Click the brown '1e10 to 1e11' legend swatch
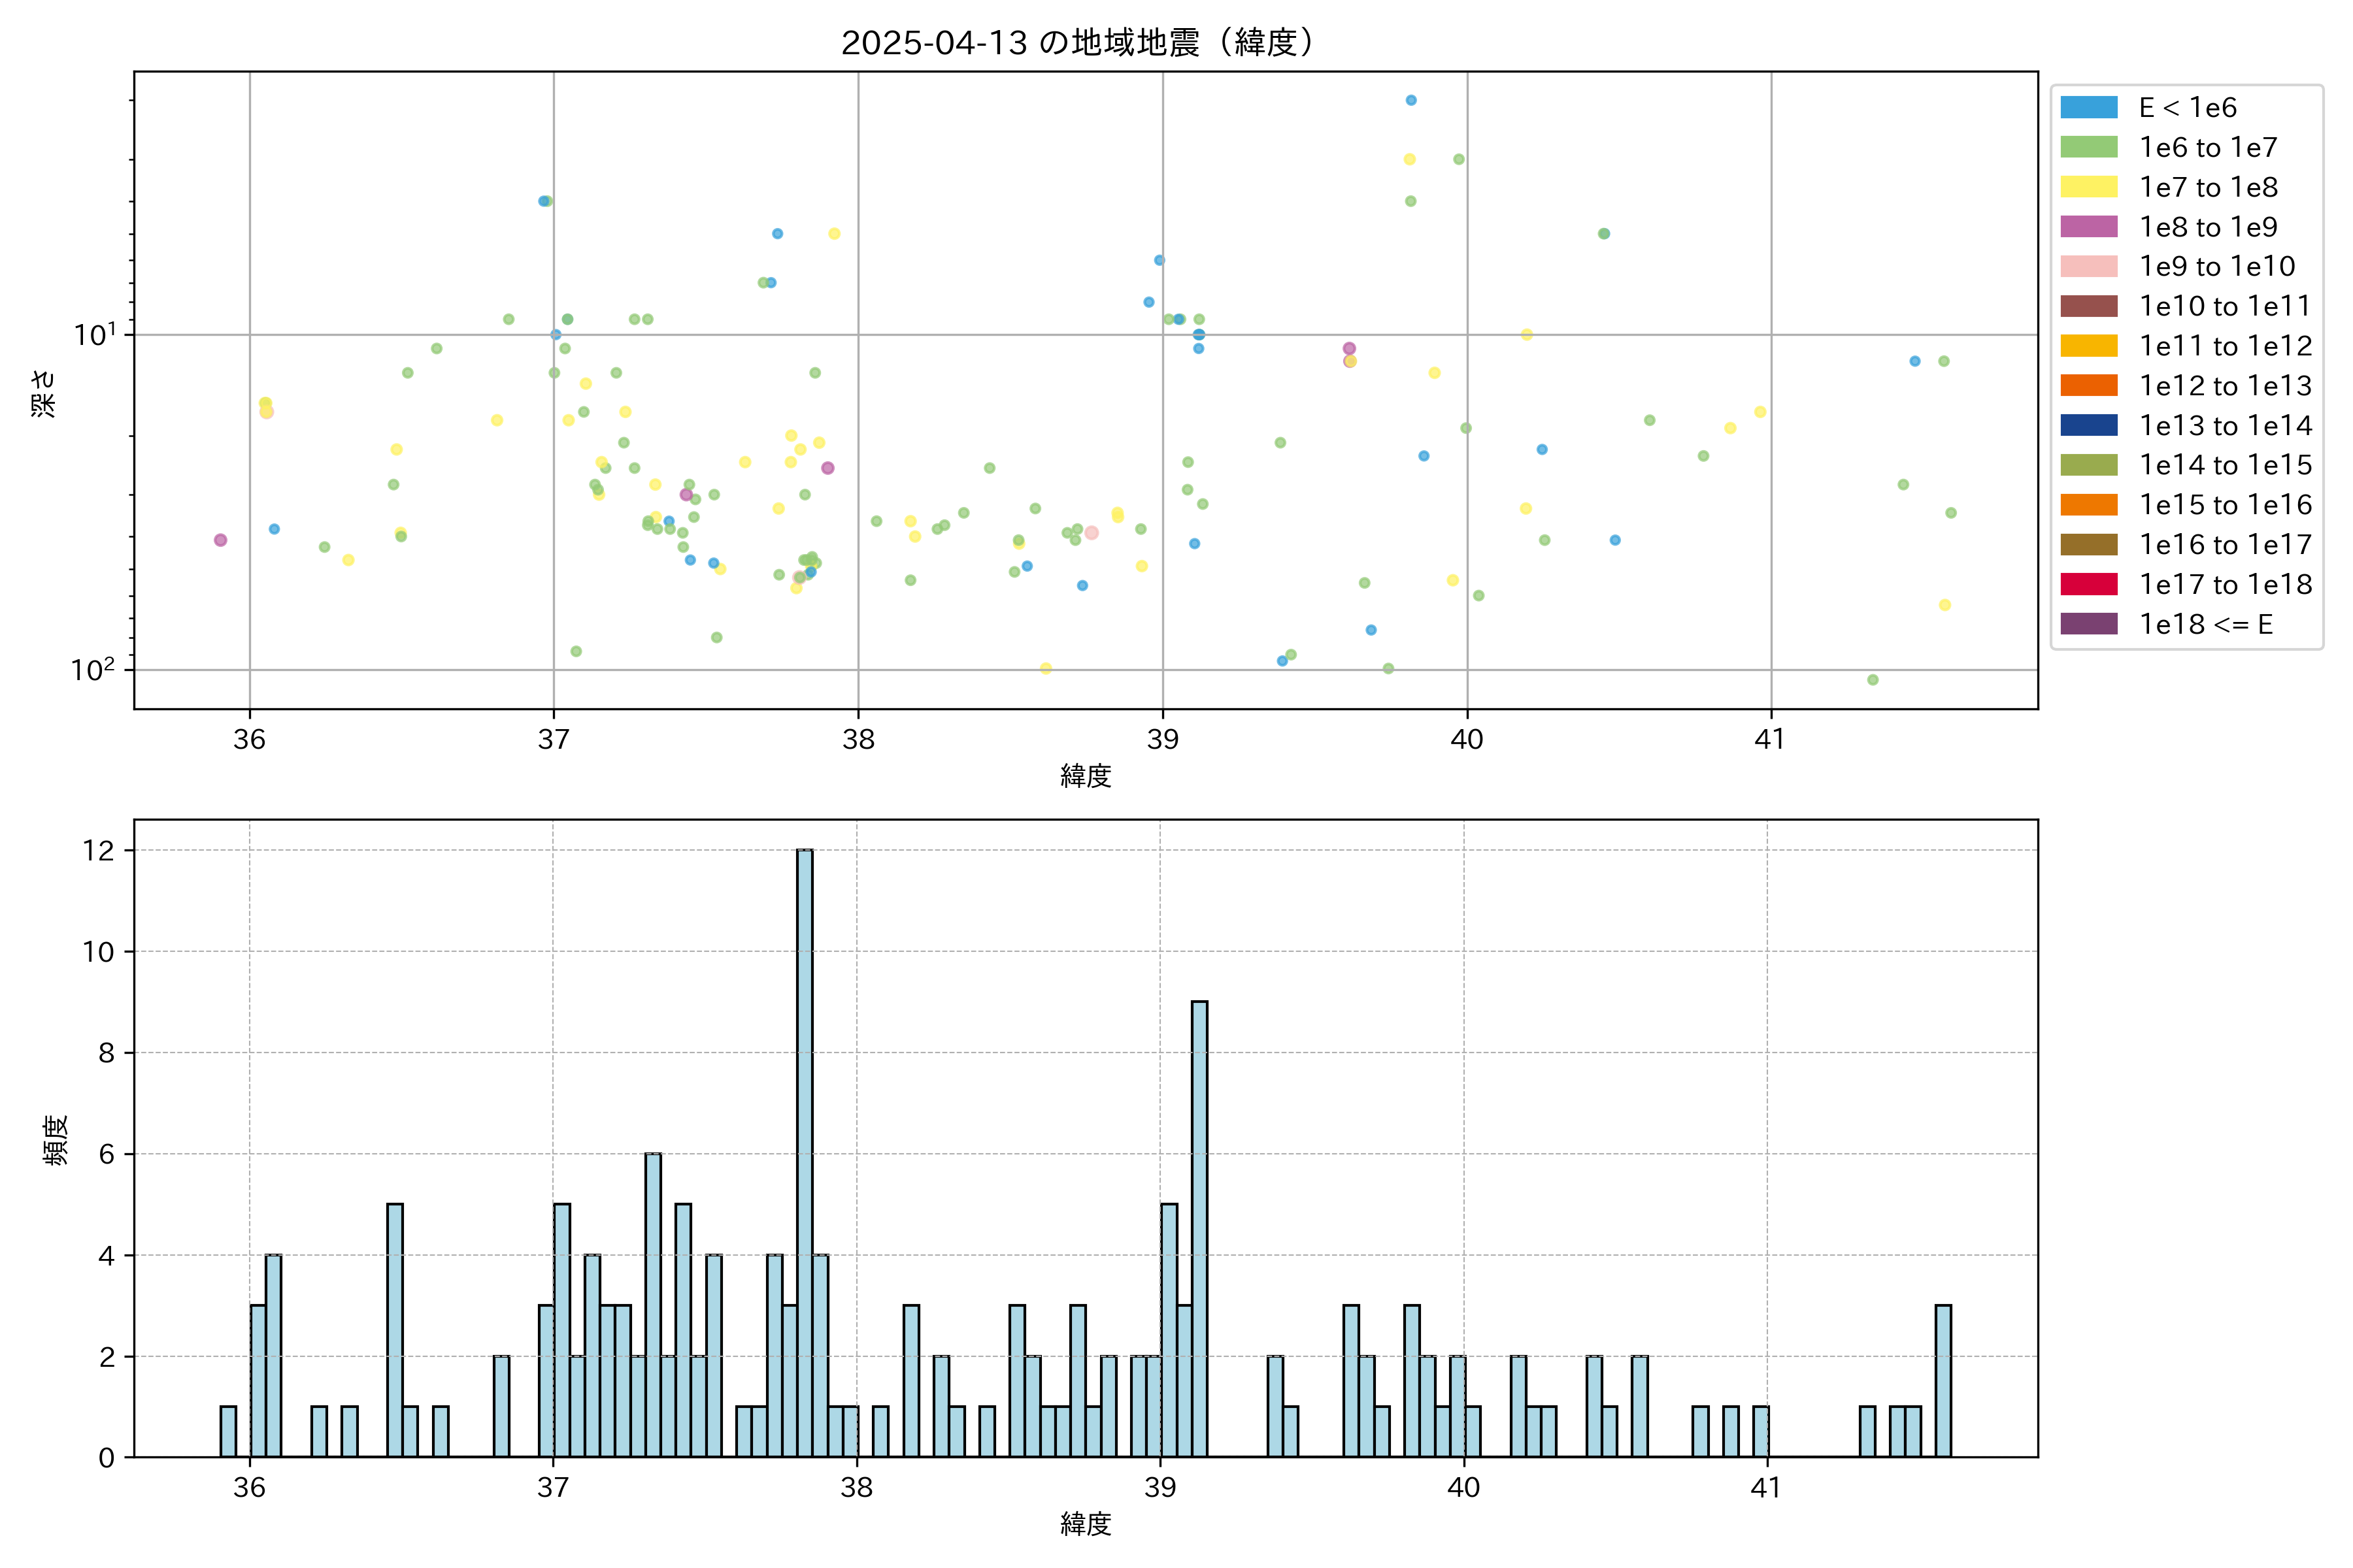Image resolution: width=2353 pixels, height=1568 pixels. click(x=2089, y=306)
